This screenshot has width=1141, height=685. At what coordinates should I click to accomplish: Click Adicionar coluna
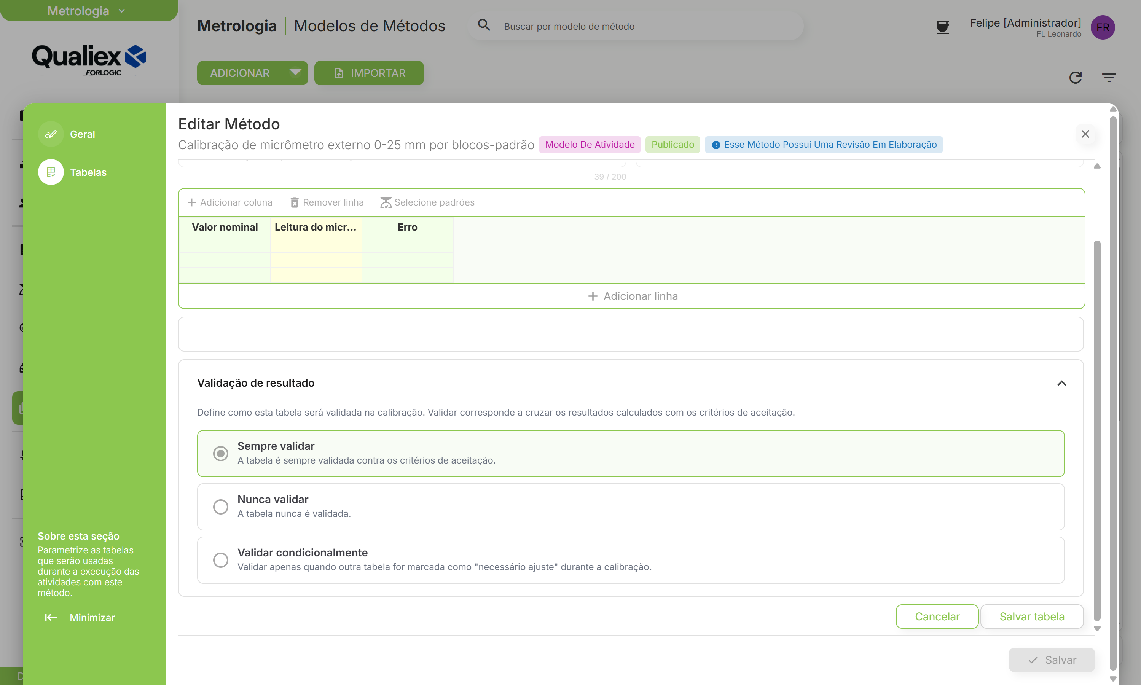click(x=230, y=202)
